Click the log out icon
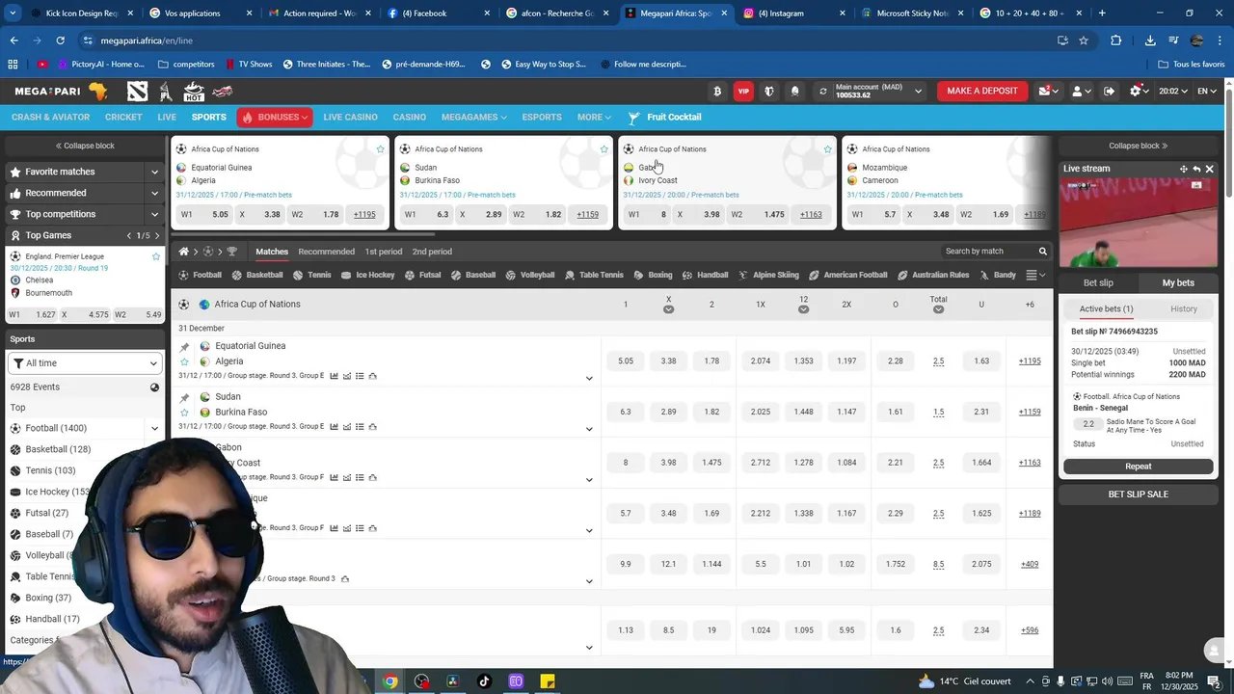Screen dimensions: 1234x694 click(x=1109, y=92)
